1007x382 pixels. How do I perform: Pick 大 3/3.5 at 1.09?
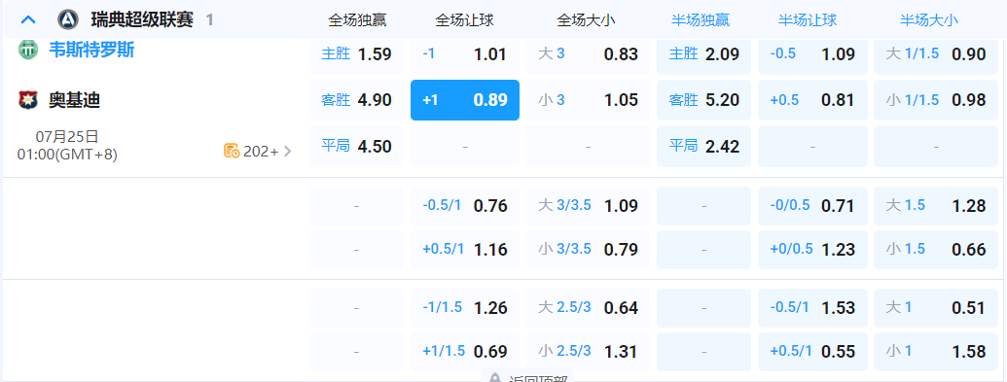[589, 206]
